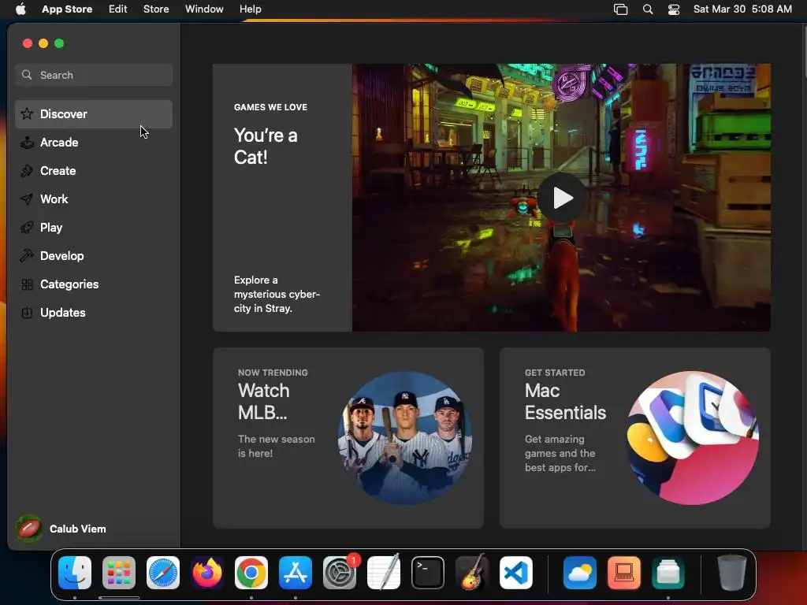807x605 pixels.
Task: Open the Categories section in the sidebar
Action: (x=94, y=284)
